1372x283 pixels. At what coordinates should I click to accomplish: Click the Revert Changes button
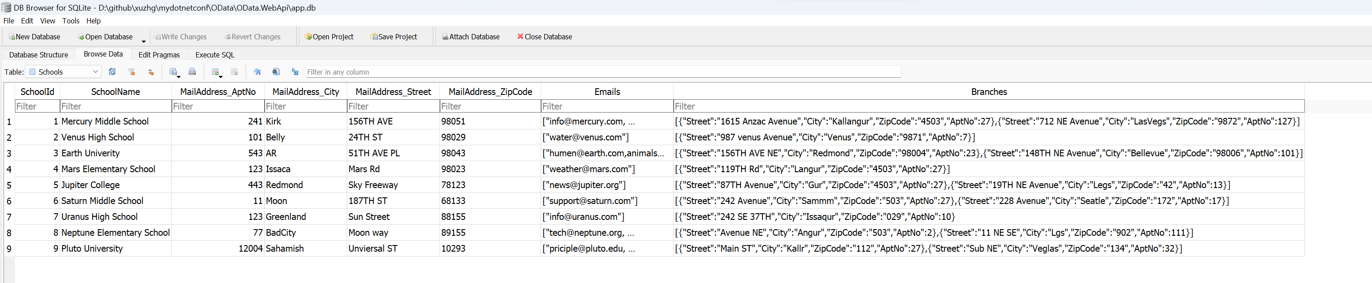pyautogui.click(x=252, y=37)
